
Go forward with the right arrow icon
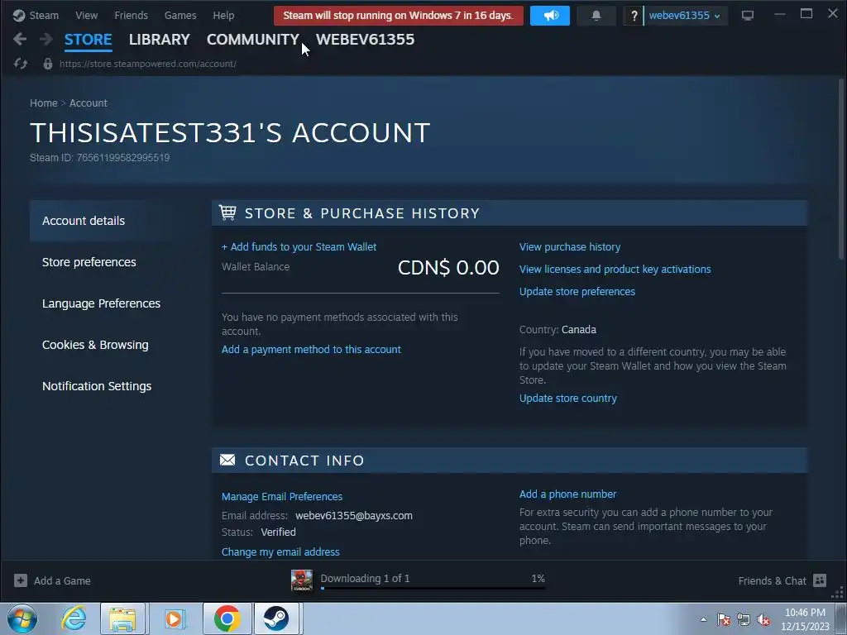(x=46, y=39)
